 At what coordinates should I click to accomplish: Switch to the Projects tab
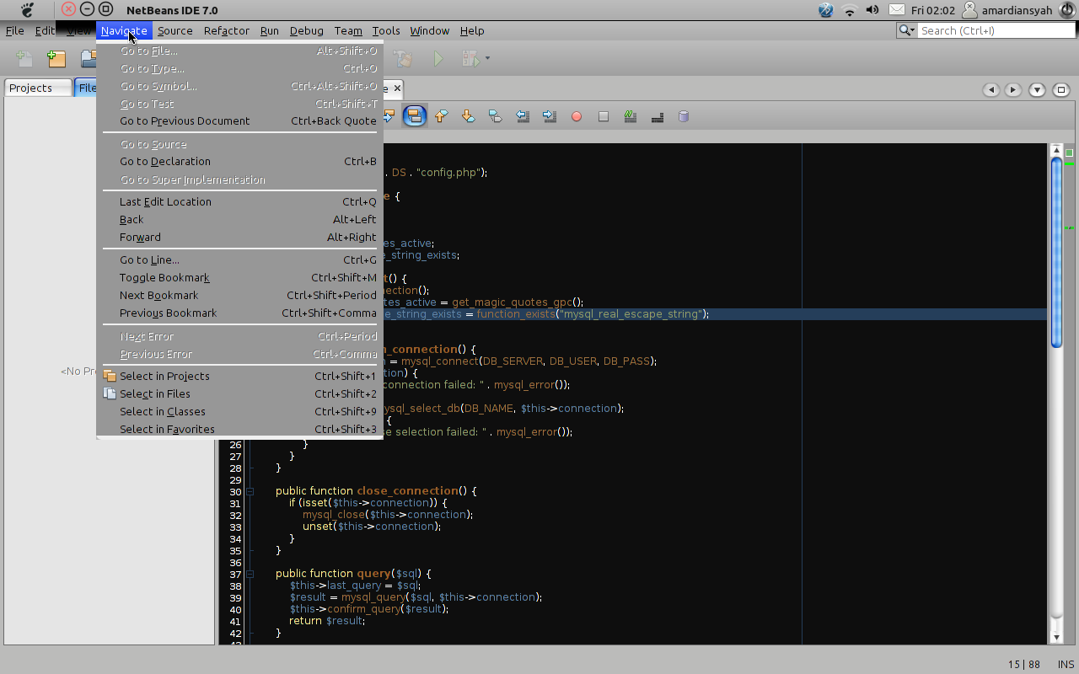click(x=38, y=88)
